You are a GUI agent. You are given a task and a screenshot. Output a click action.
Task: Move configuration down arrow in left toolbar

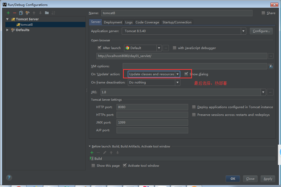(x=40, y=13)
